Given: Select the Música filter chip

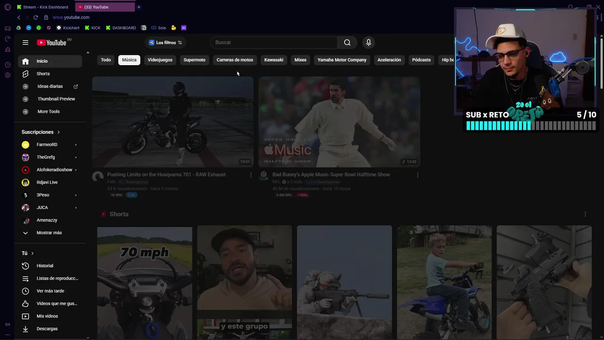Looking at the screenshot, I should point(129,60).
